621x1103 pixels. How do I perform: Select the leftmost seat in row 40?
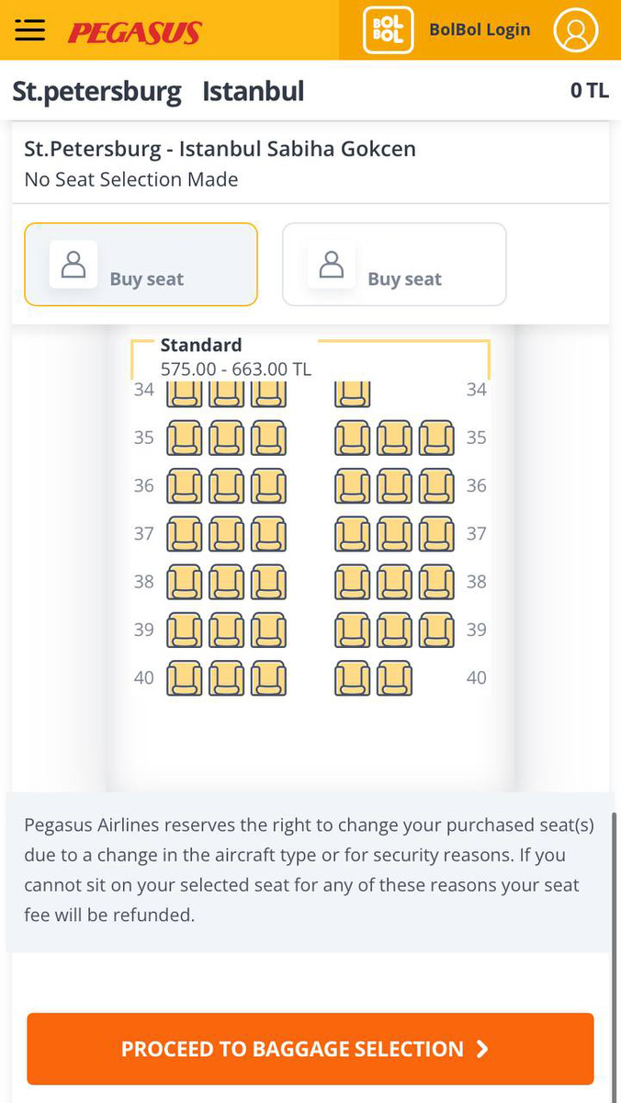tap(184, 678)
